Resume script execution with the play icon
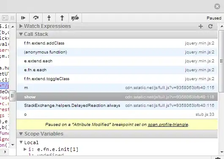 [23, 18]
